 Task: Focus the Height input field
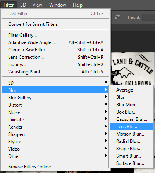click(148, 17)
